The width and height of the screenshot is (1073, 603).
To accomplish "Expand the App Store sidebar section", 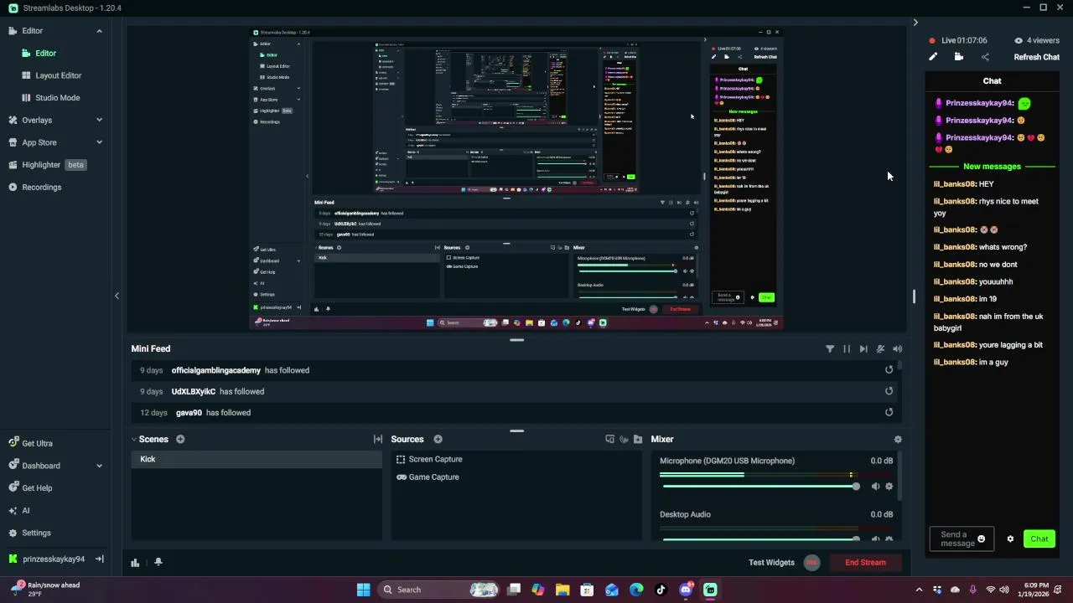I will (99, 142).
